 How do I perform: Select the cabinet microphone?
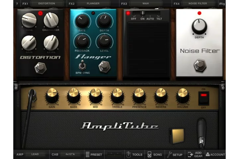201,133
